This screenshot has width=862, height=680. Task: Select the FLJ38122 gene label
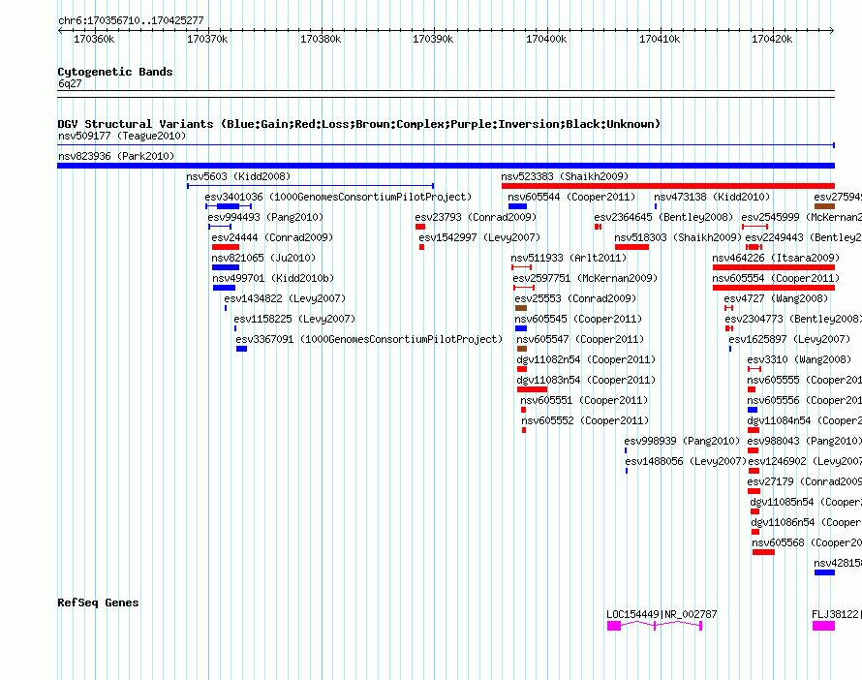click(x=837, y=614)
